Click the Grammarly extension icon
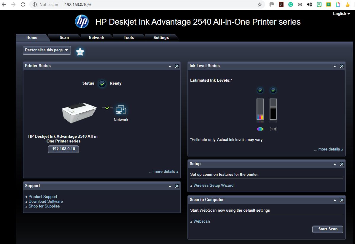The height and width of the screenshot is (244, 355). (x=290, y=4)
